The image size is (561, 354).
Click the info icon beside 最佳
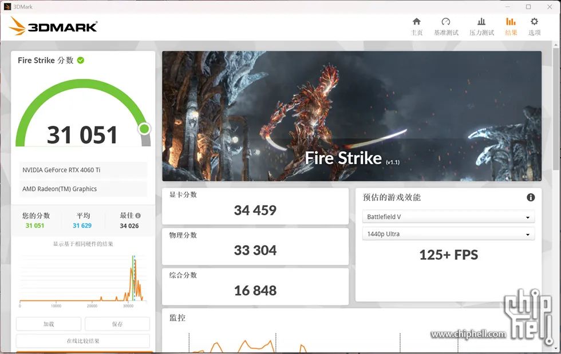point(138,216)
